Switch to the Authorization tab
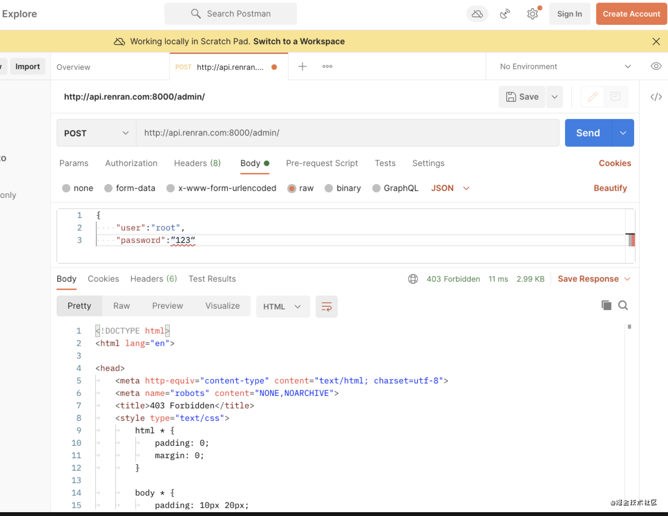The image size is (668, 516). [131, 163]
